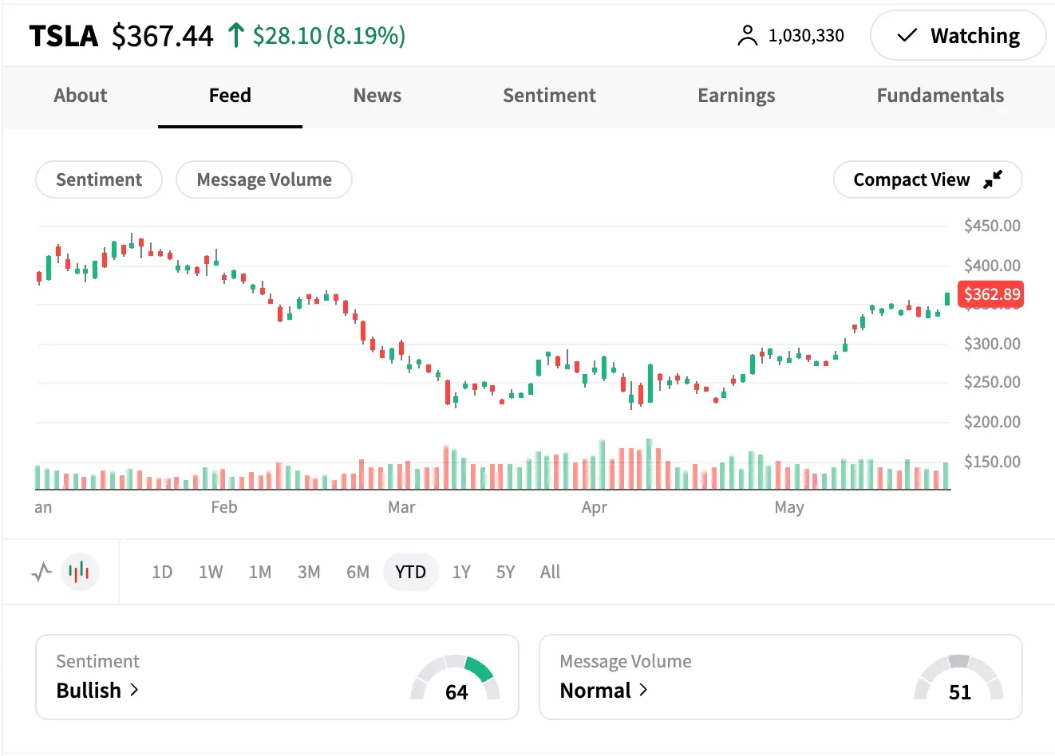
Task: Click the Apr label on chart axis
Action: (x=595, y=507)
